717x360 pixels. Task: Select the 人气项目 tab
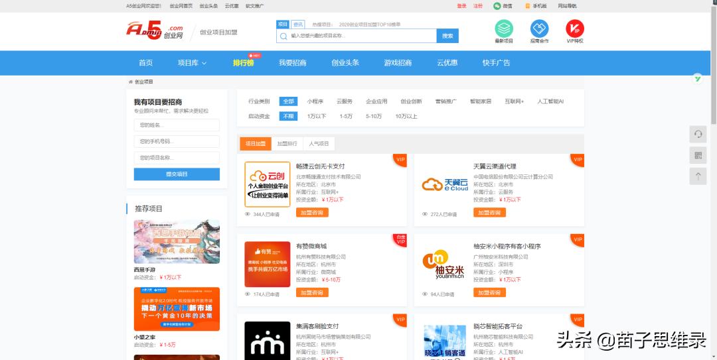[319, 143]
